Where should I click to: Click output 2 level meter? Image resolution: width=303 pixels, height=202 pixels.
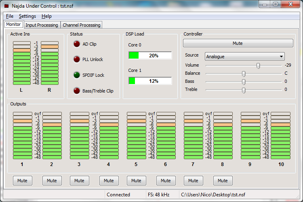[52, 135]
